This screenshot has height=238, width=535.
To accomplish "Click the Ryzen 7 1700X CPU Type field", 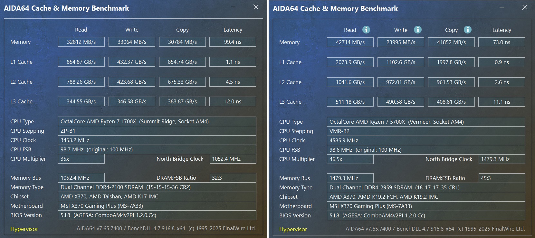I will [157, 121].
